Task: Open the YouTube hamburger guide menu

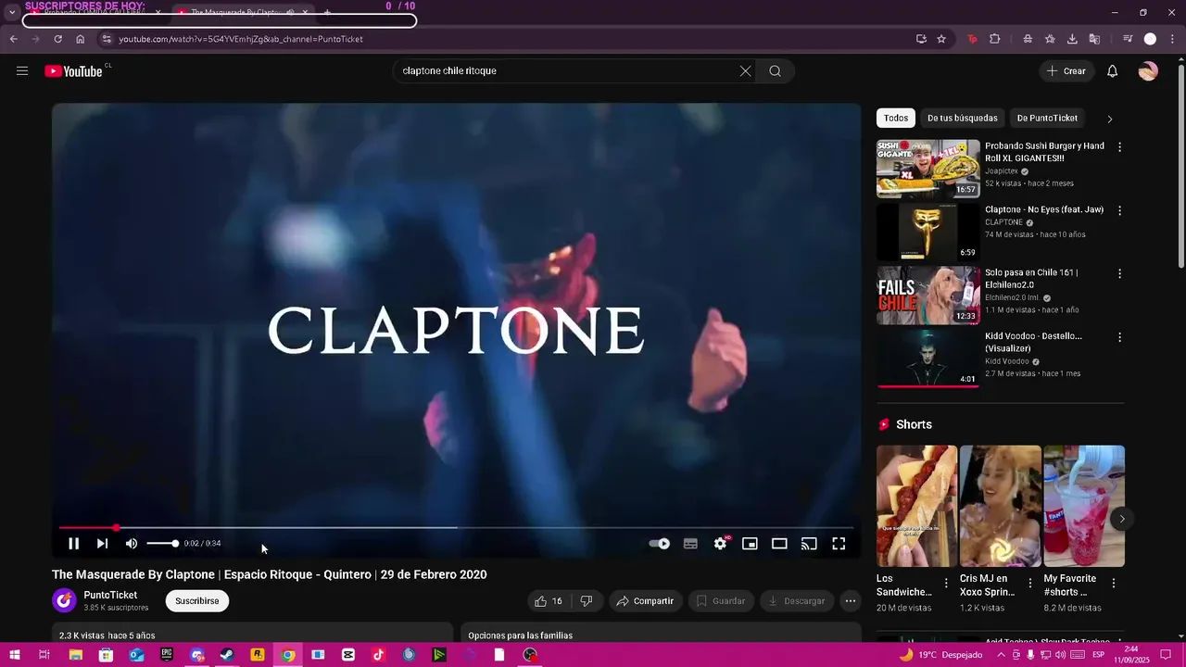Action: click(22, 71)
